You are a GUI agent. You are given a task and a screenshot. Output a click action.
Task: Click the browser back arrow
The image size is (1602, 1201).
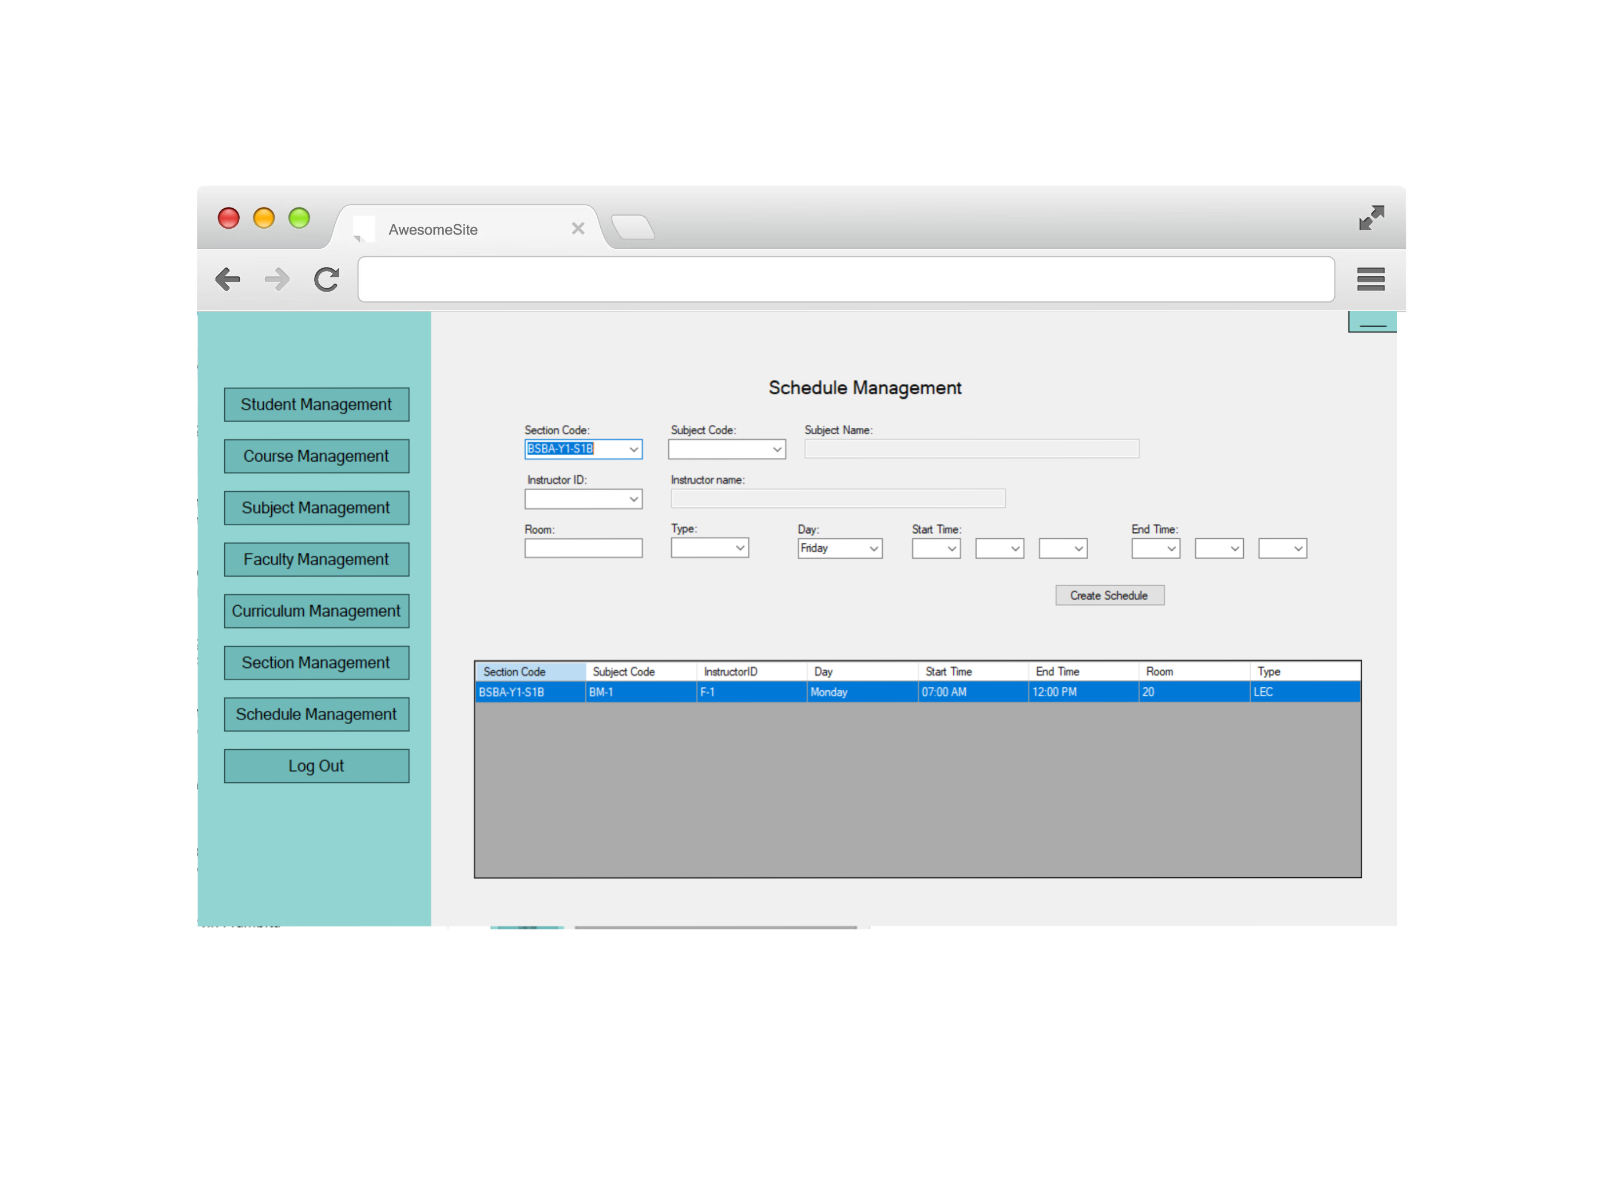pos(228,280)
